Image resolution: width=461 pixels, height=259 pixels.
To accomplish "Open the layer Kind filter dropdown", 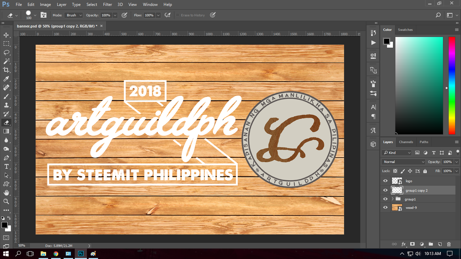I will coord(397,153).
